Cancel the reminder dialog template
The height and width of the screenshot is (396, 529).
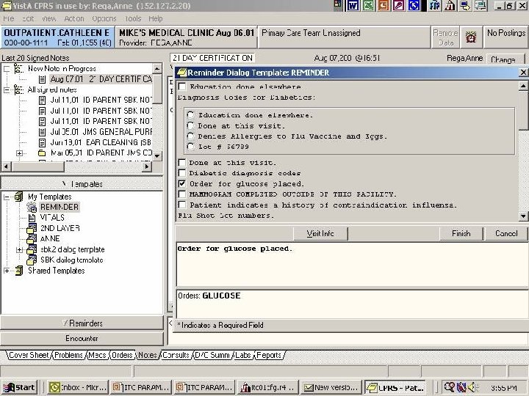pos(506,234)
